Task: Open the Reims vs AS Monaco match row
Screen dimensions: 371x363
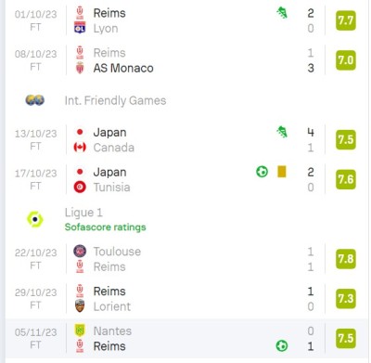Action: [x=185, y=60]
